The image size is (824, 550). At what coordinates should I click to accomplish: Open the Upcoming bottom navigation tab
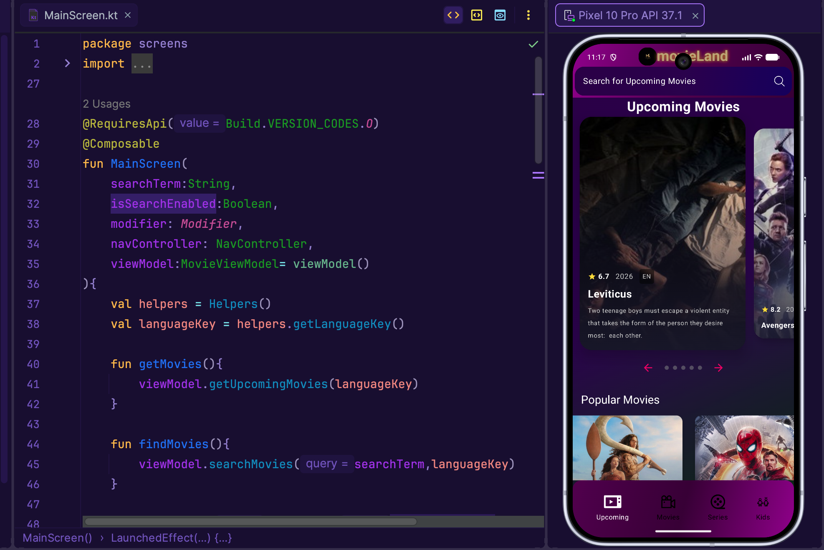coord(612,507)
